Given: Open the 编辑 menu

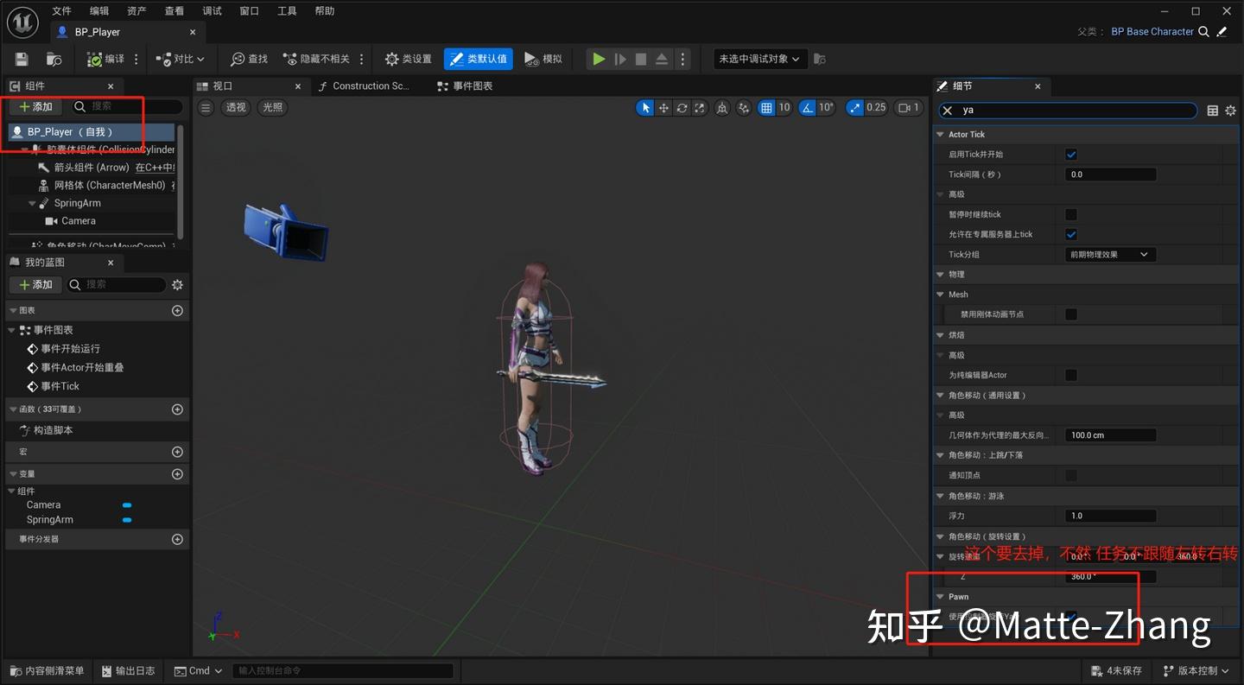Looking at the screenshot, I should pyautogui.click(x=99, y=11).
